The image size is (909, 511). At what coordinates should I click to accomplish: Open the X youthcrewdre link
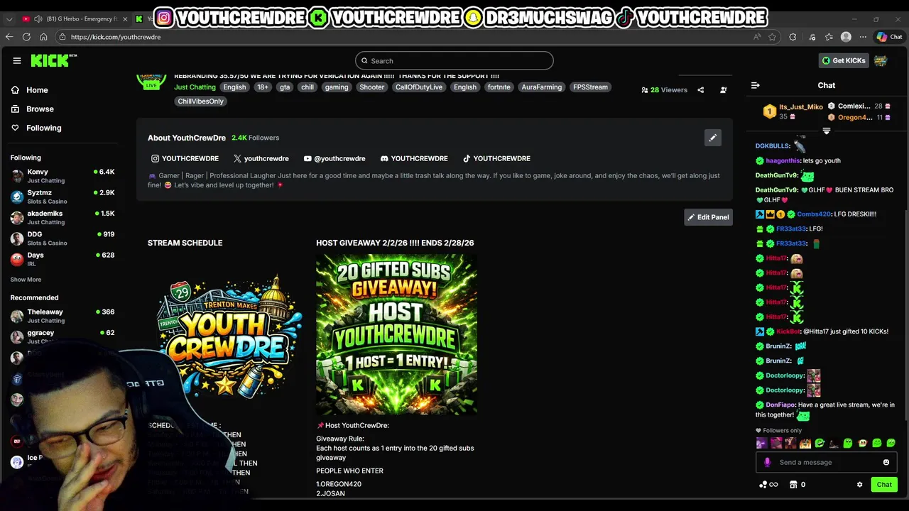261,158
